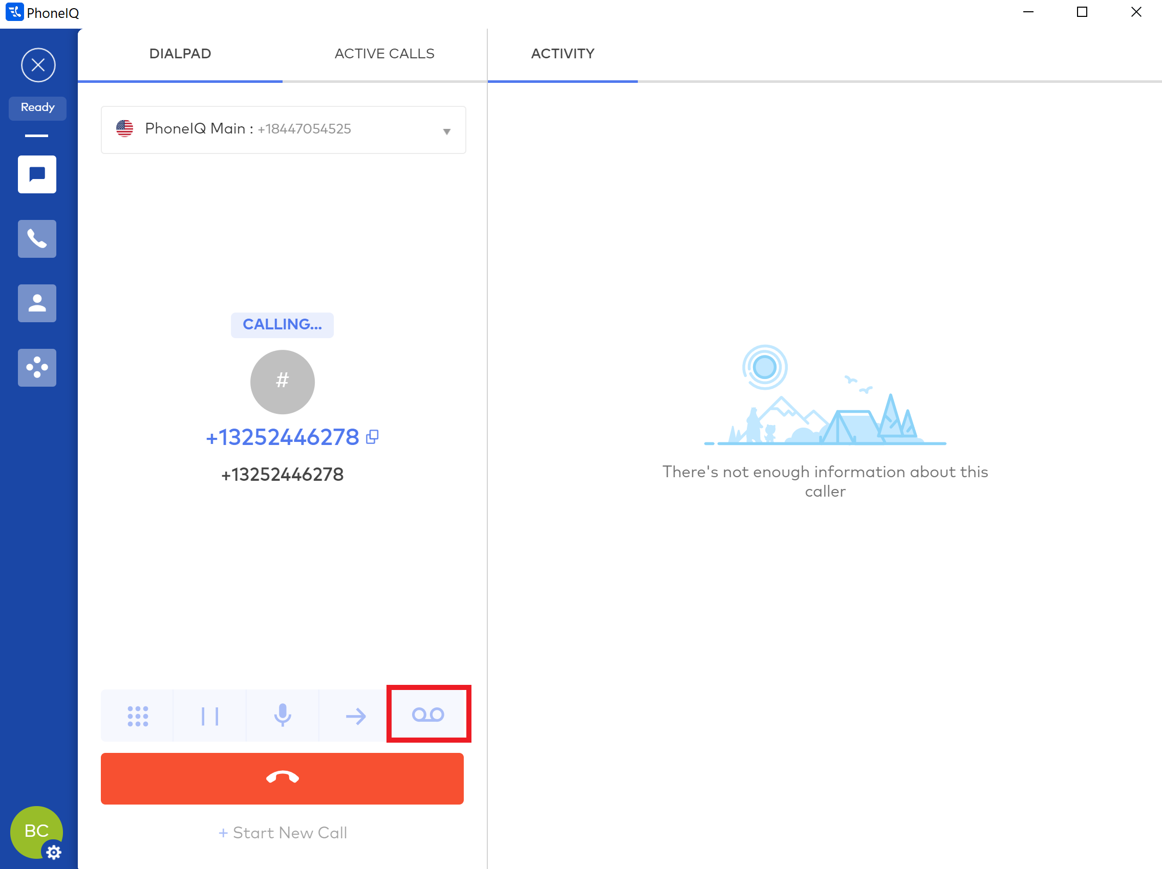
Task: Click the Start New Call link
Action: [283, 833]
